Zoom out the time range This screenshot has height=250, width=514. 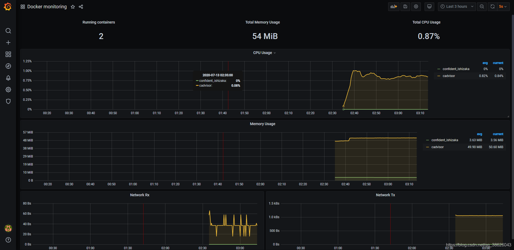[x=482, y=7]
